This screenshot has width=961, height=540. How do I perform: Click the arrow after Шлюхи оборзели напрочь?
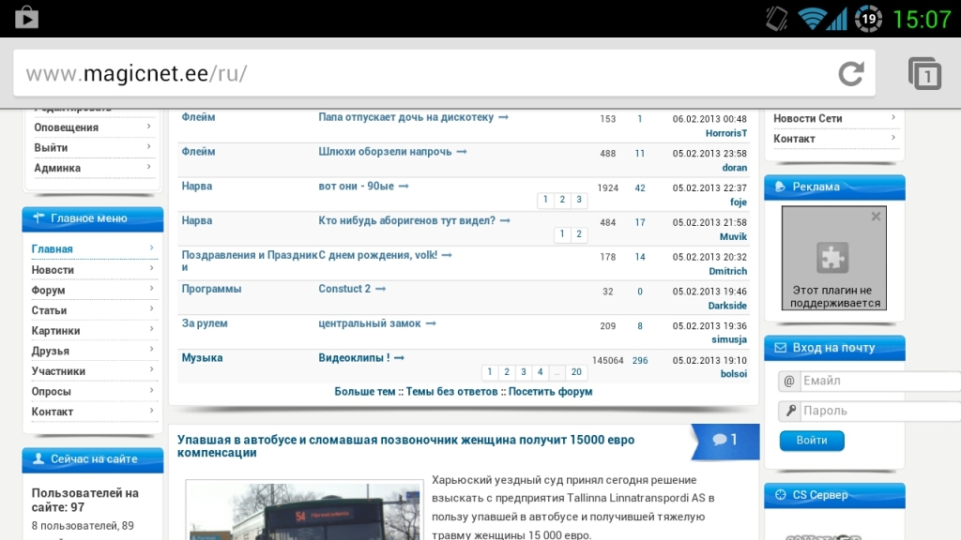click(462, 152)
